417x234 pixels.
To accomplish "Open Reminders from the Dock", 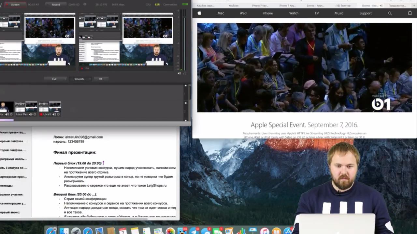I will click(x=146, y=231).
